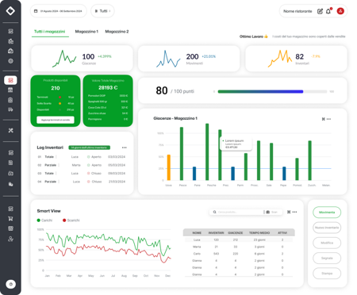Click the diamond logo in the sidebar
The width and height of the screenshot is (357, 295).
(x=10, y=11)
